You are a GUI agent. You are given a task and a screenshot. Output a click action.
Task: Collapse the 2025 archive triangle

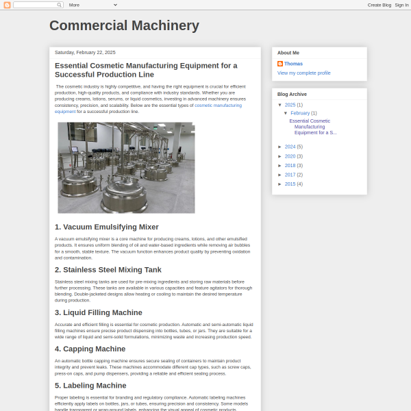pyautogui.click(x=280, y=105)
